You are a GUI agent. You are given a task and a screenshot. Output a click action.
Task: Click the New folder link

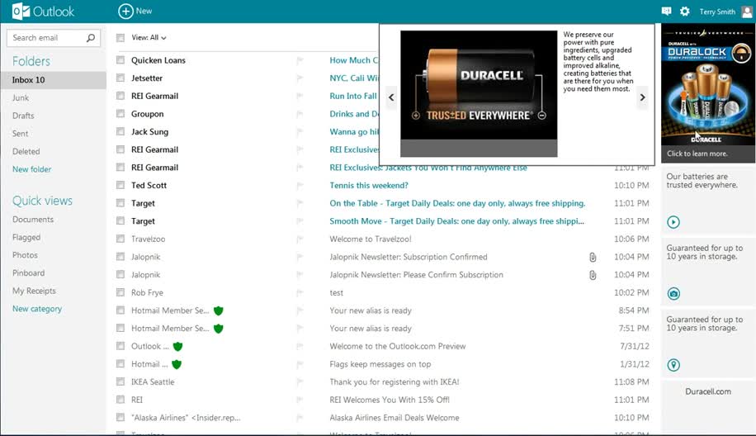tap(32, 169)
